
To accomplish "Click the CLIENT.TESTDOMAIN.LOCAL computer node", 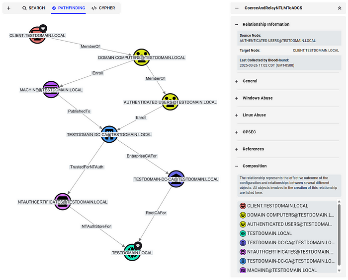I will 37,35.
